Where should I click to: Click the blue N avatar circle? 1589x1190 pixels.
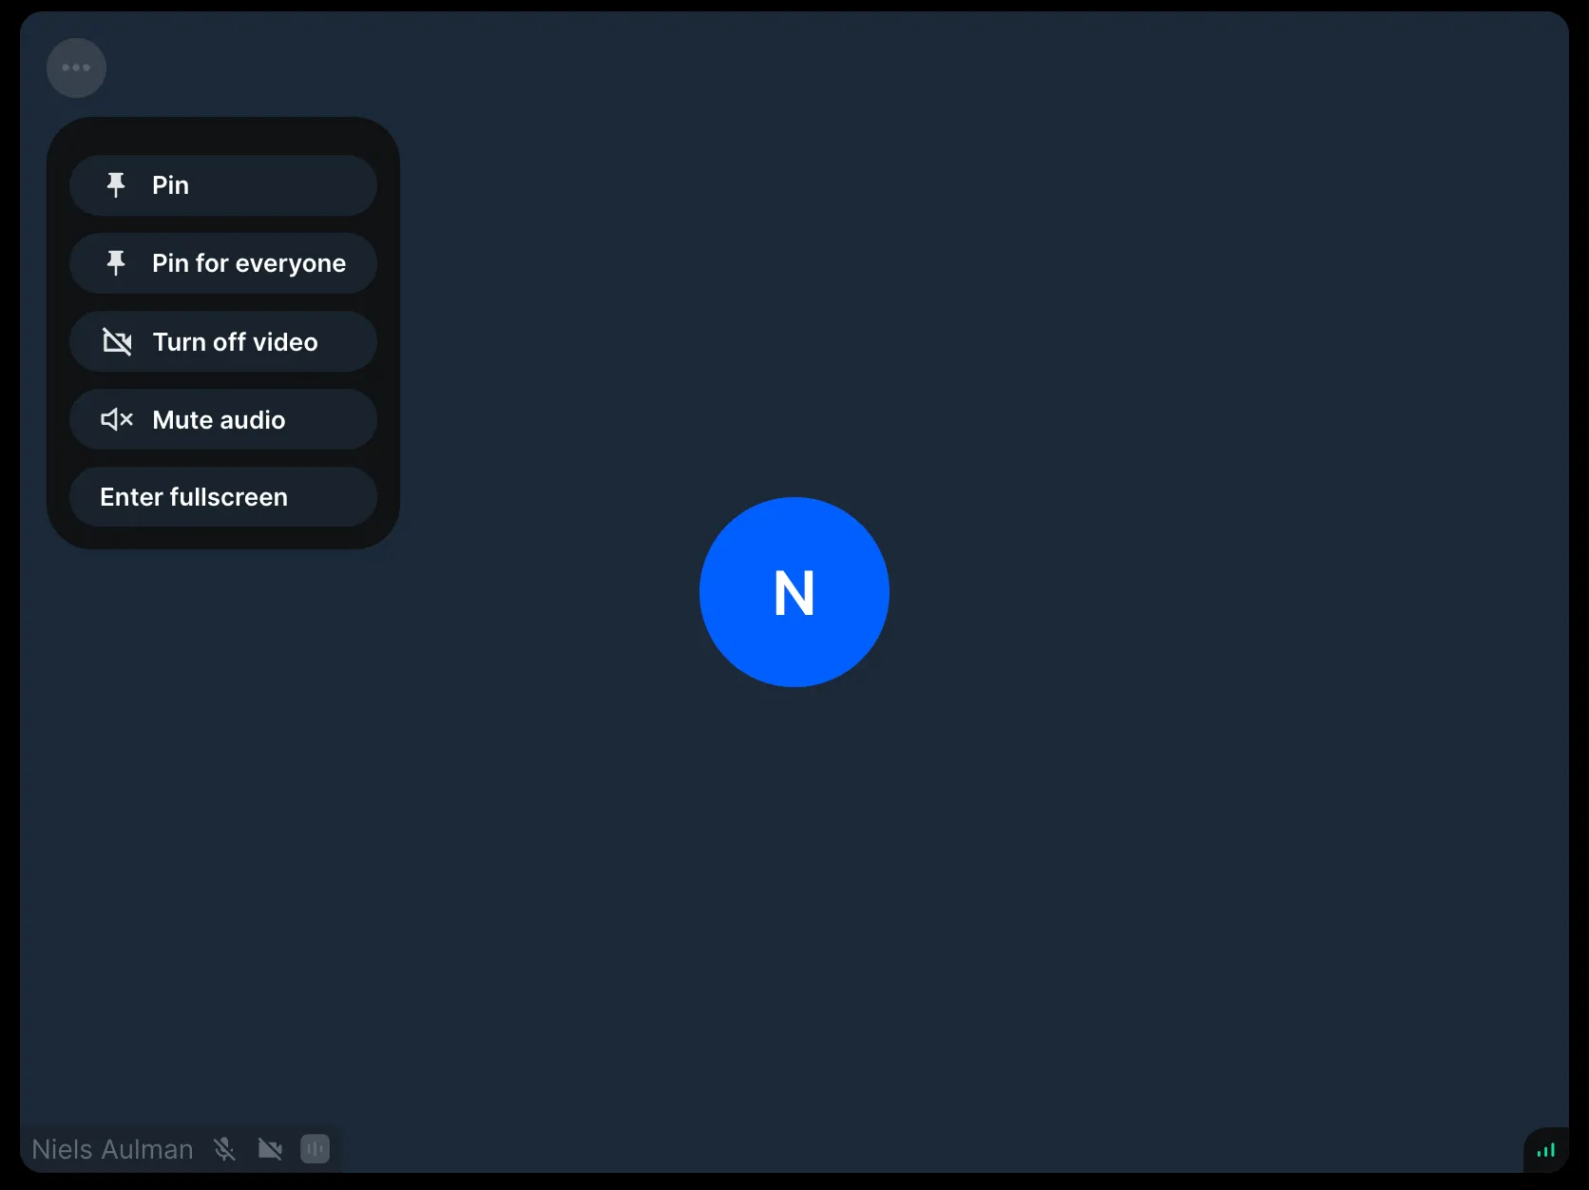(794, 592)
